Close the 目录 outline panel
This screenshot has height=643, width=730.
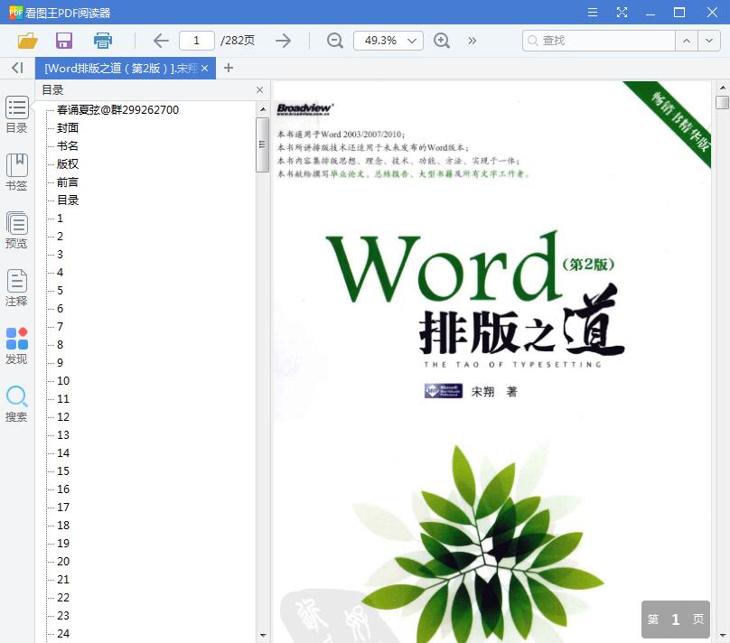260,89
